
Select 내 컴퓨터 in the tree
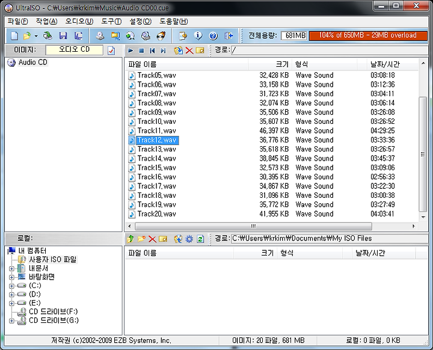click(x=32, y=251)
